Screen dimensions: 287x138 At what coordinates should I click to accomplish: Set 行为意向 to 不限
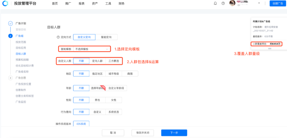tap(81, 112)
